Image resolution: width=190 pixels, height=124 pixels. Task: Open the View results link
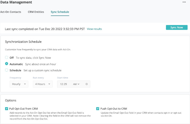94,29
